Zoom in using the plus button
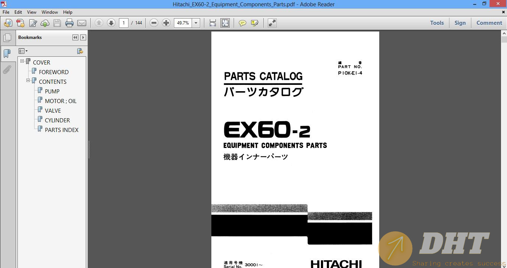Viewport: 507px width, 268px height. (166, 23)
